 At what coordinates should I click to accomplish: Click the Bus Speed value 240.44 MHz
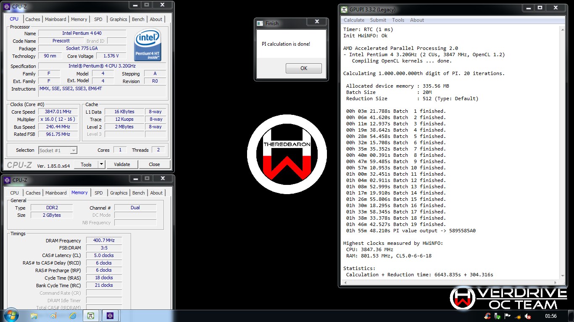(x=58, y=127)
